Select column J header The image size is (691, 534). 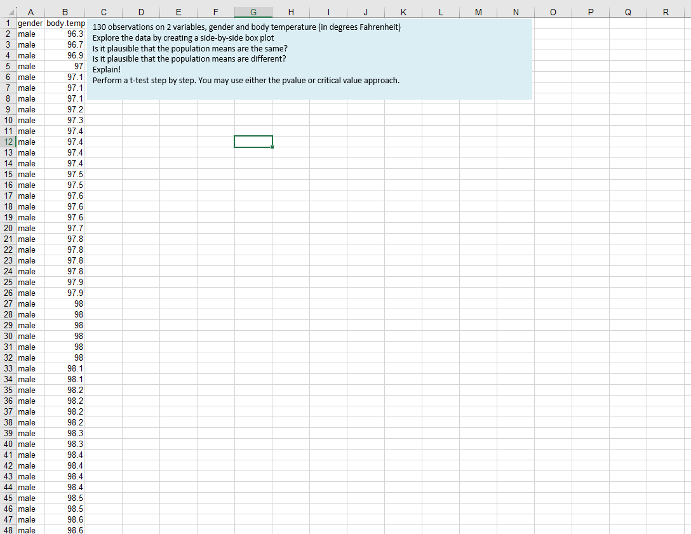pyautogui.click(x=366, y=12)
